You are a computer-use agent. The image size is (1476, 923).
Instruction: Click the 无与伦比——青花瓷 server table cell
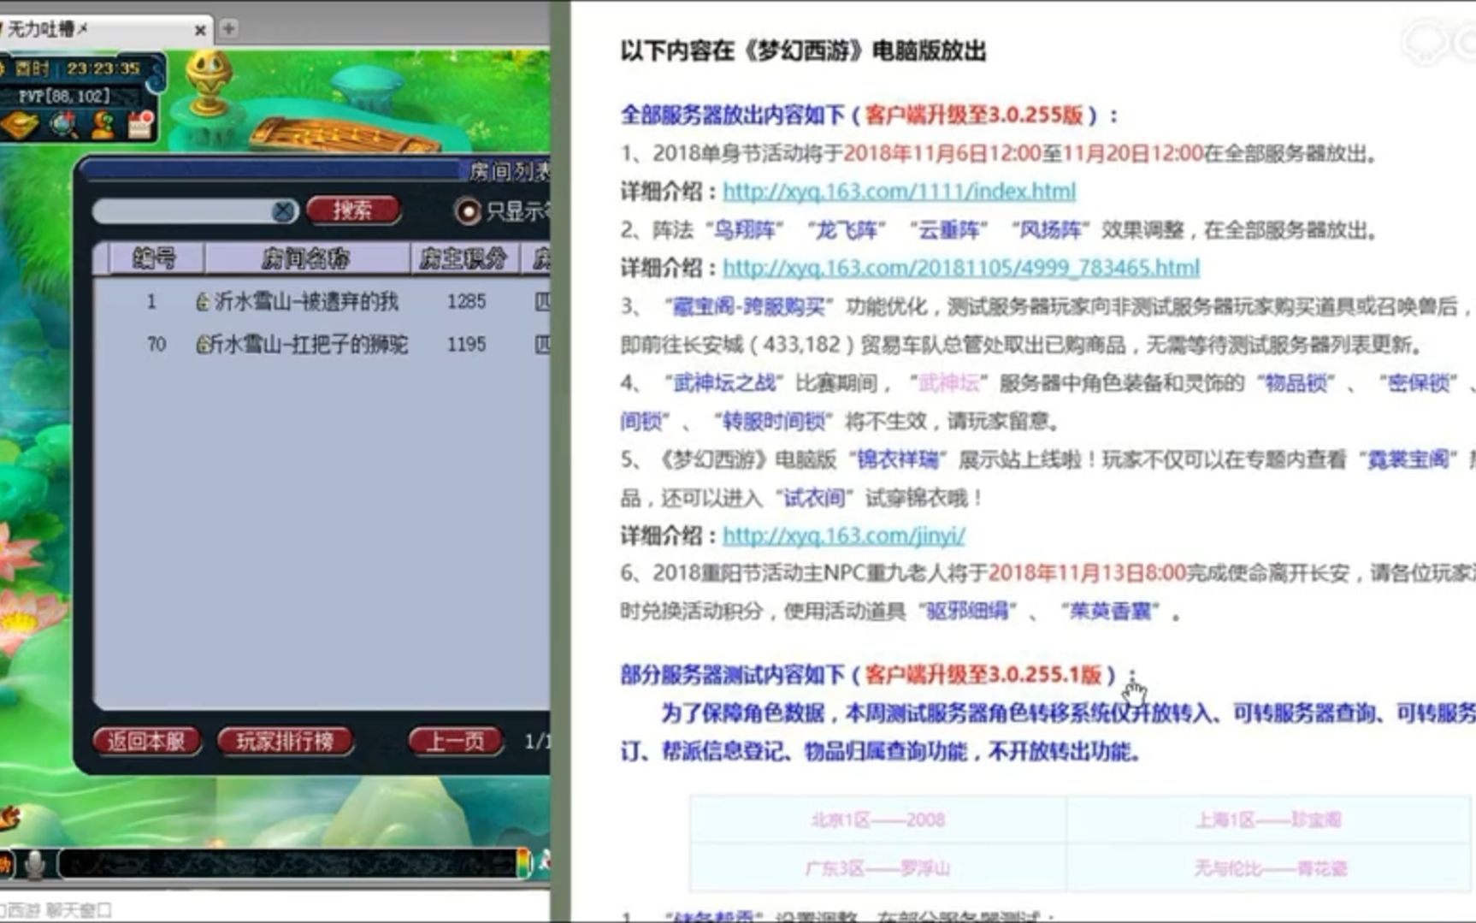click(x=1268, y=868)
